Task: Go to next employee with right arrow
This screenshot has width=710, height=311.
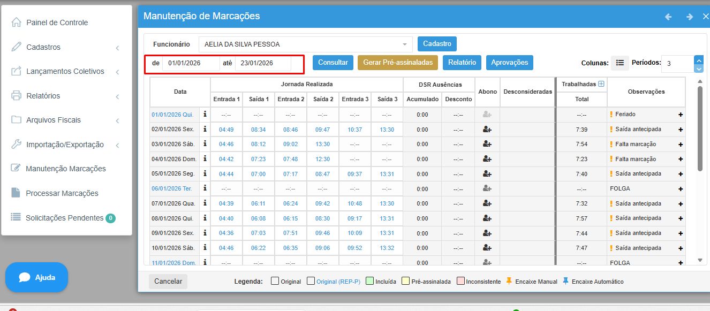Action: point(689,17)
